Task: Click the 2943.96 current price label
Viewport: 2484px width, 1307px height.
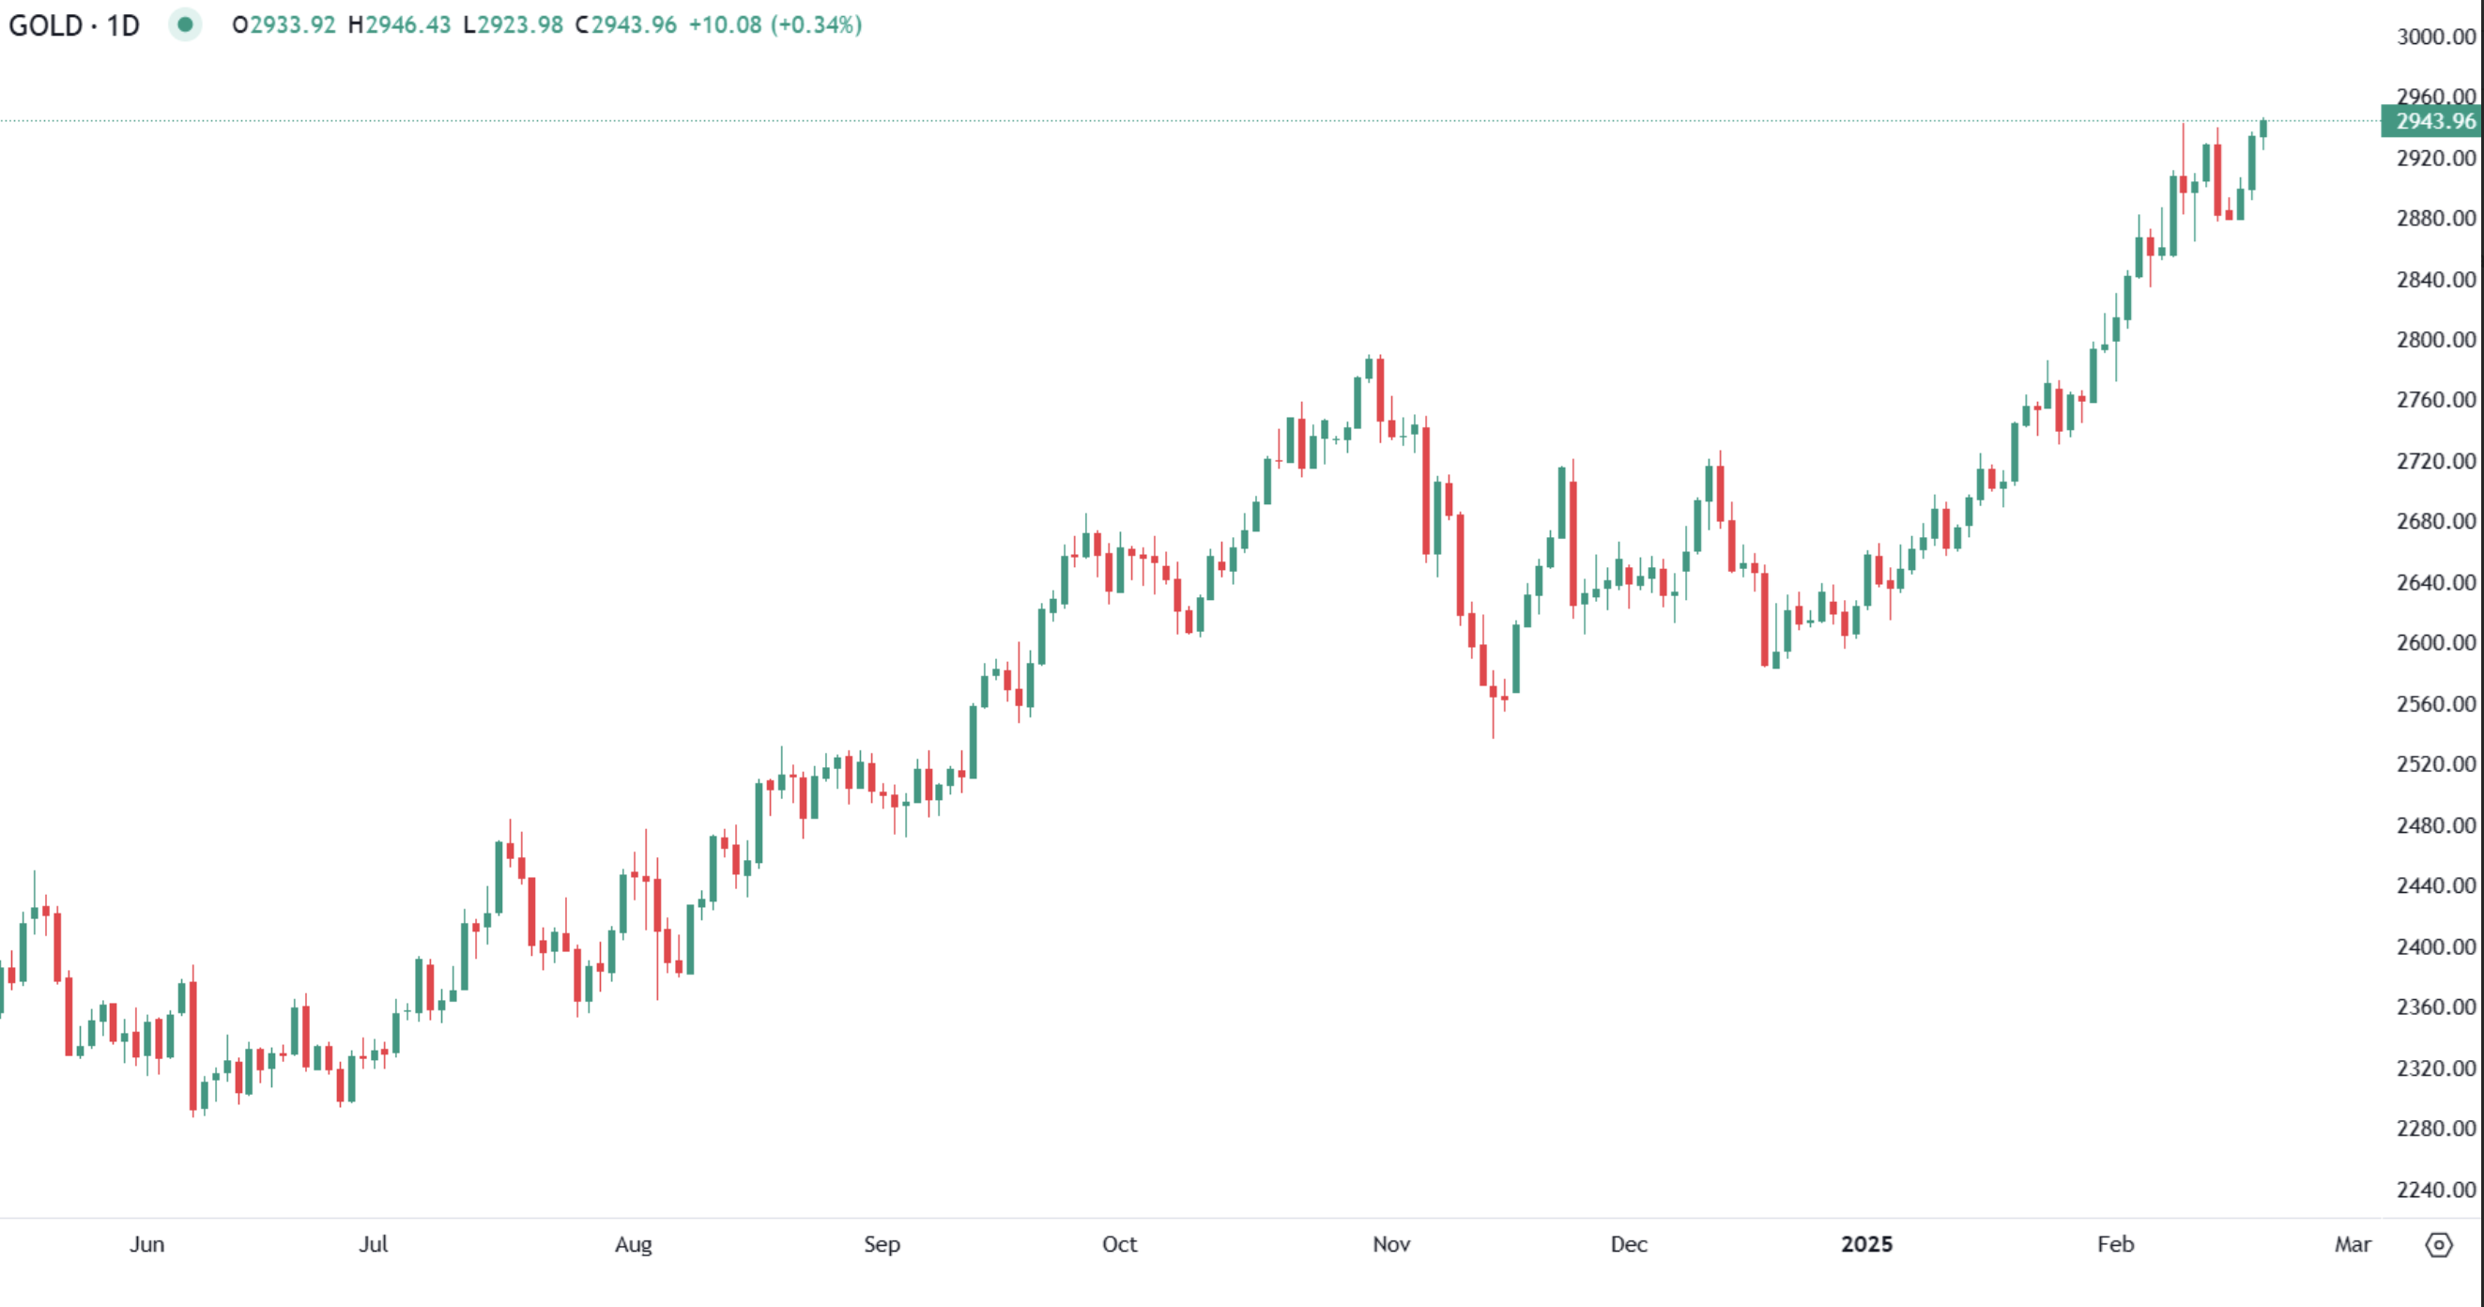Action: point(2434,121)
